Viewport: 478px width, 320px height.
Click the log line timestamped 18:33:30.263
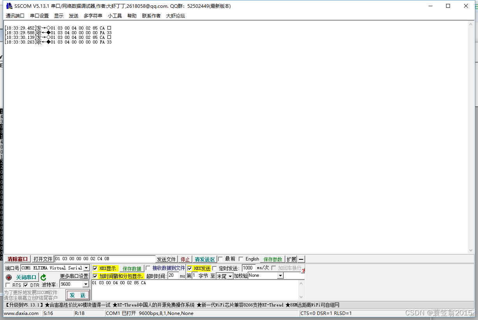(58, 42)
